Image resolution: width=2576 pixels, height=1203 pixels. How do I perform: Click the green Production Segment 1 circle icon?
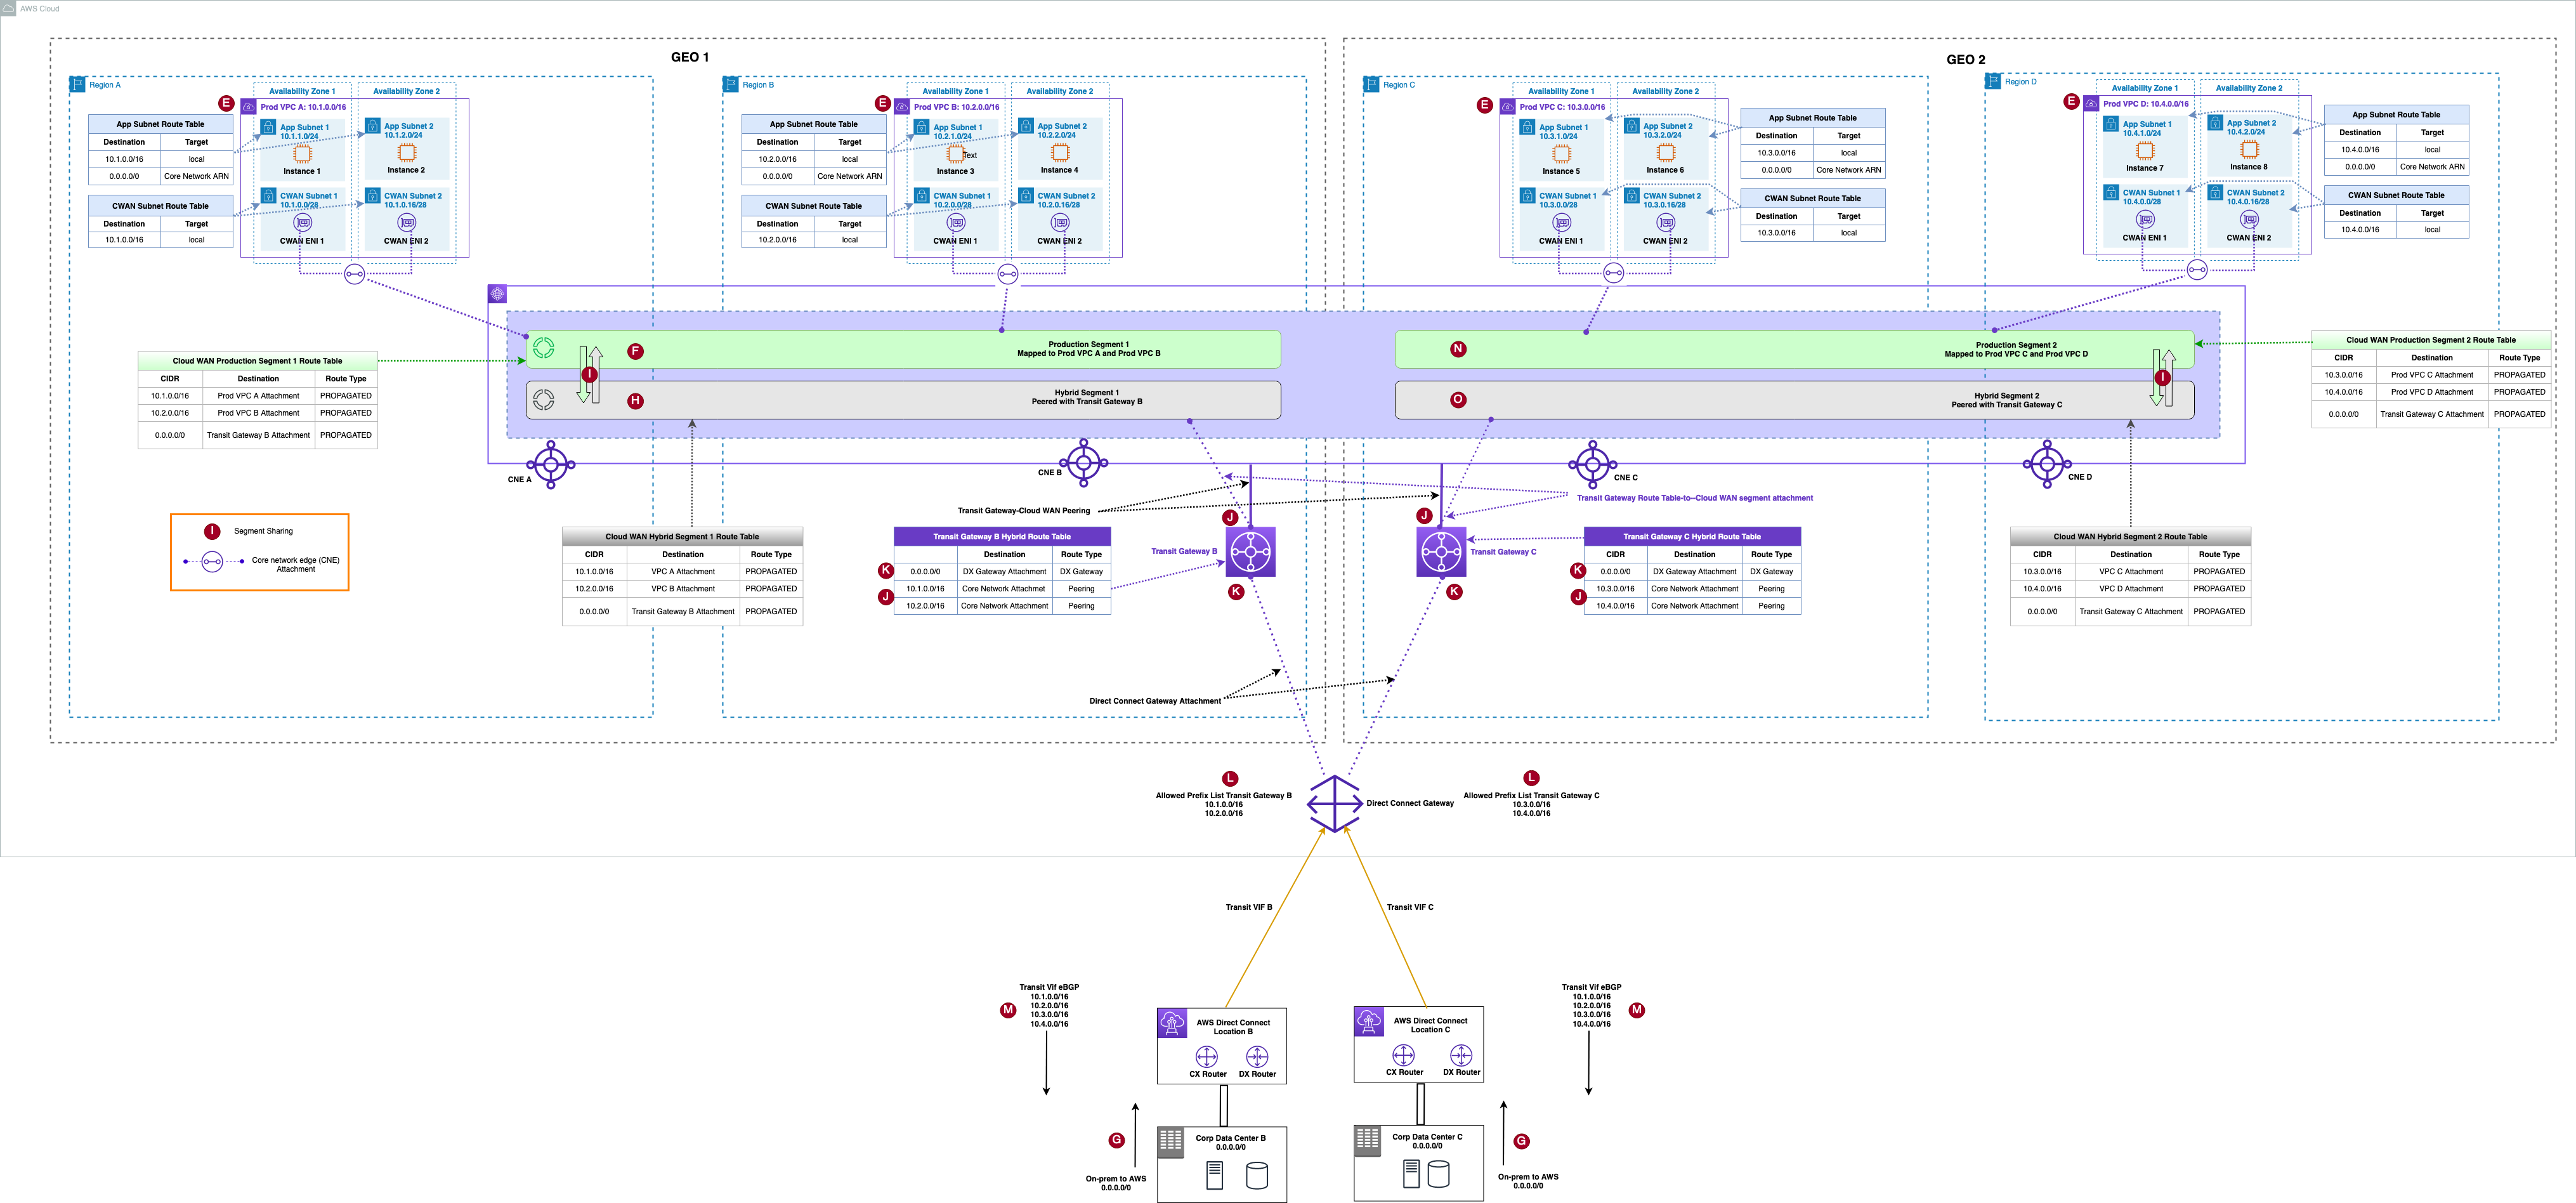(543, 348)
